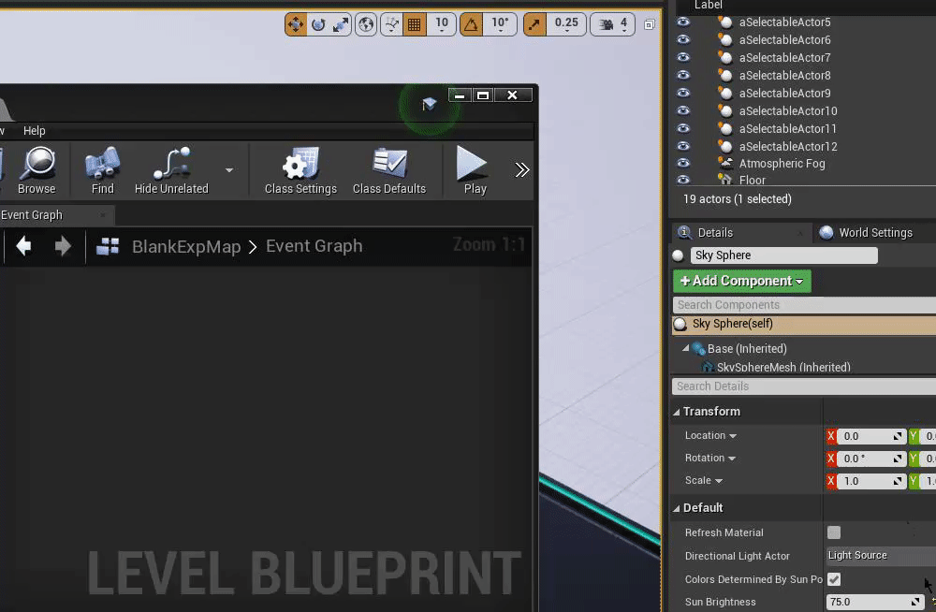Click Event Graph breadcrumb link
936x612 pixels.
click(314, 246)
